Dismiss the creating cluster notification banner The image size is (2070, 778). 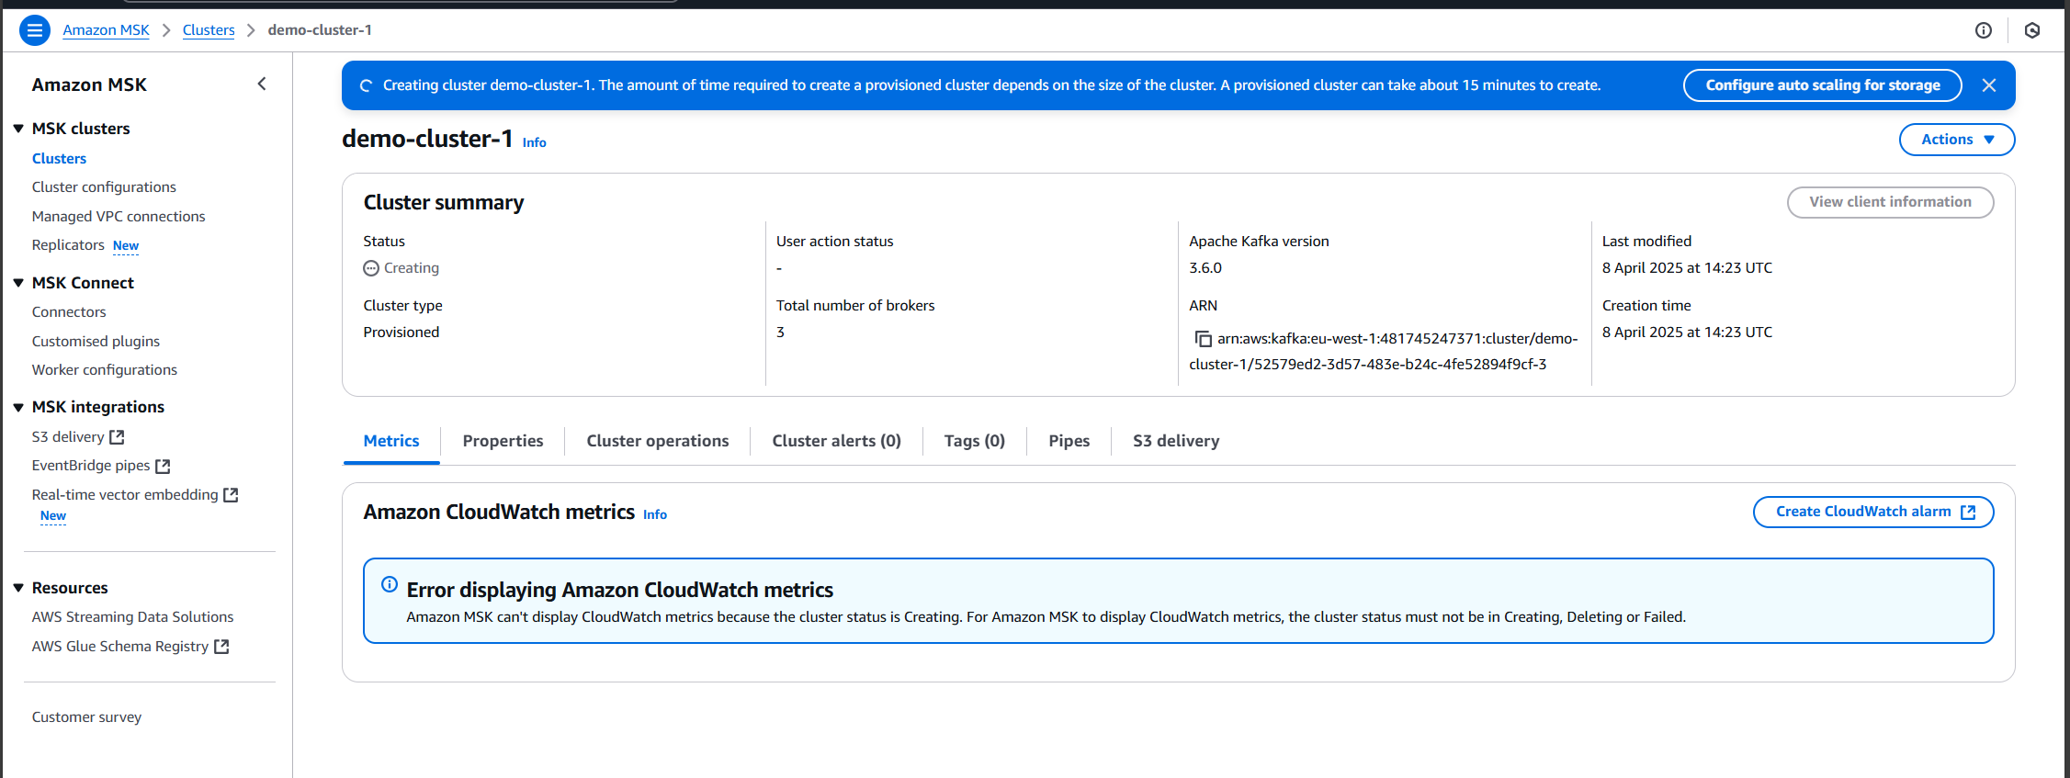(x=1989, y=85)
